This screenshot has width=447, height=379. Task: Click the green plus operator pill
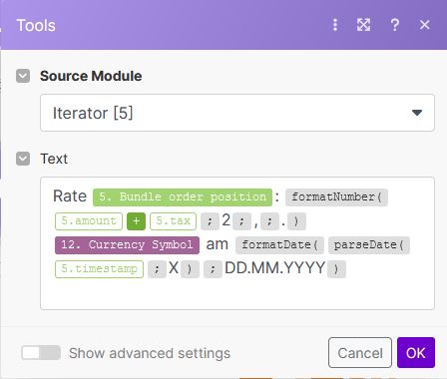point(136,221)
